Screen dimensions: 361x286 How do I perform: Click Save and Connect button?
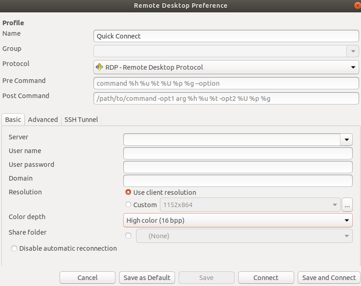(x=328, y=277)
